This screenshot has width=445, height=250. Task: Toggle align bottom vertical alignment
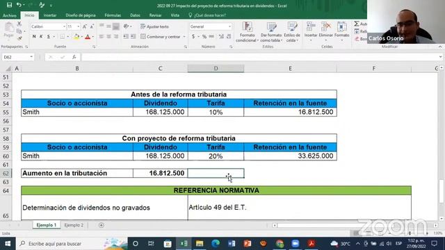click(116, 26)
